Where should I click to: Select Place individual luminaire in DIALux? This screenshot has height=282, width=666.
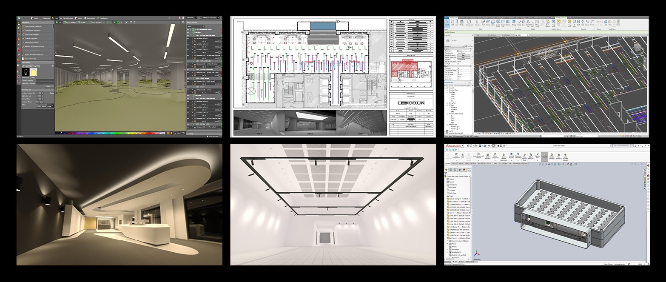click(31, 43)
